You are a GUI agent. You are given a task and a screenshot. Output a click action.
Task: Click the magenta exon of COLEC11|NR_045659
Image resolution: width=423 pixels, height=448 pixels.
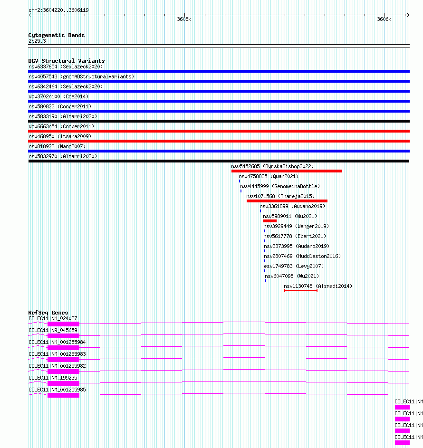[x=64, y=336]
